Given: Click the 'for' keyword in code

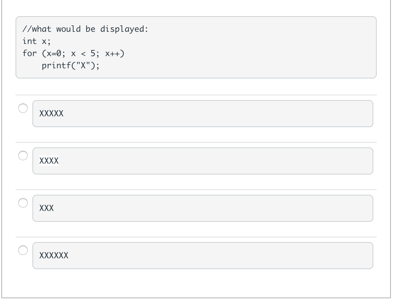Looking at the screenshot, I should (30, 53).
